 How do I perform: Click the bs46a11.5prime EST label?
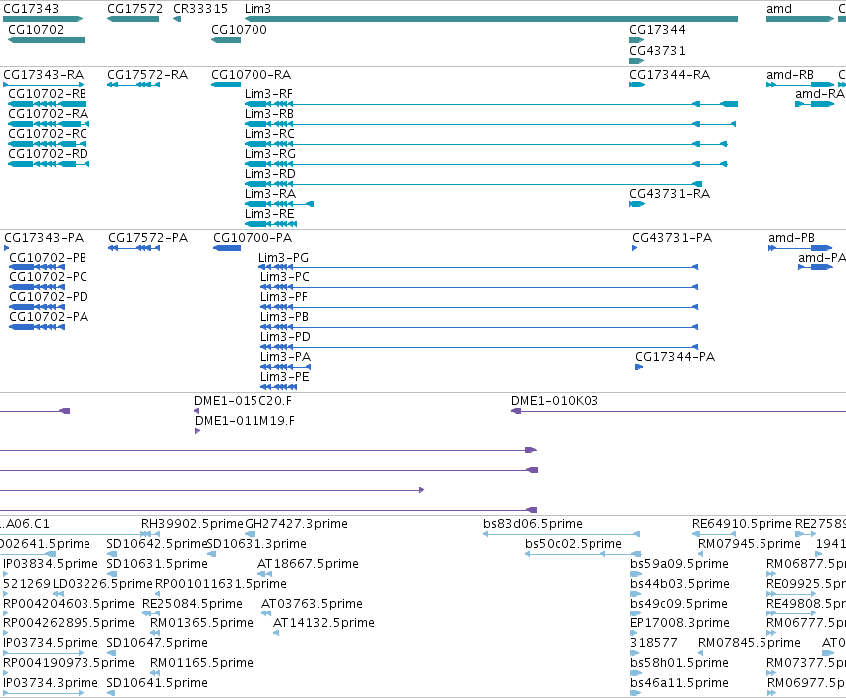tap(679, 683)
